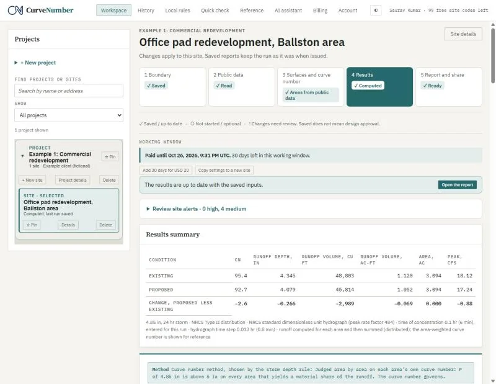Toggle the dark mode theme button
Screen dimensions: 496x384
pyautogui.click(x=376, y=10)
